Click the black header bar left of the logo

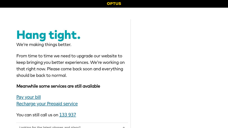click(x=54, y=4)
